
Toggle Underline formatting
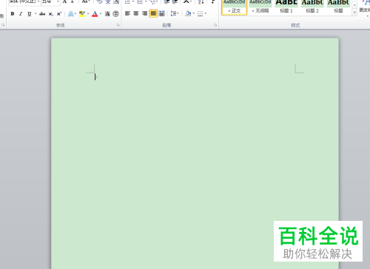pyautogui.click(x=30, y=14)
